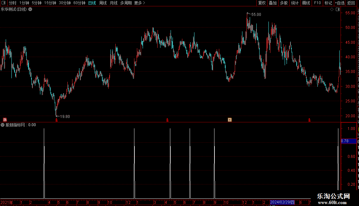Image resolution: width=359 pixels, height=206 pixels.
Task: Add stock via +自选 button
Action: pyautogui.click(x=340, y=3)
